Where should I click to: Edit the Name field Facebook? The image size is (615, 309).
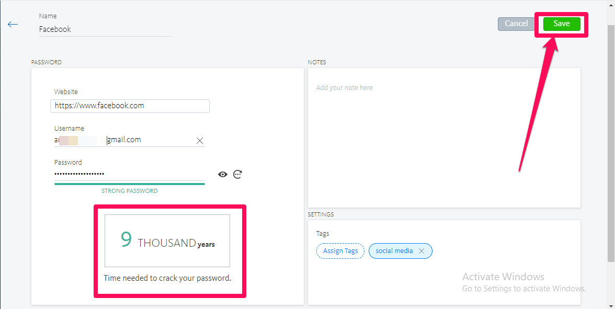(x=105, y=29)
